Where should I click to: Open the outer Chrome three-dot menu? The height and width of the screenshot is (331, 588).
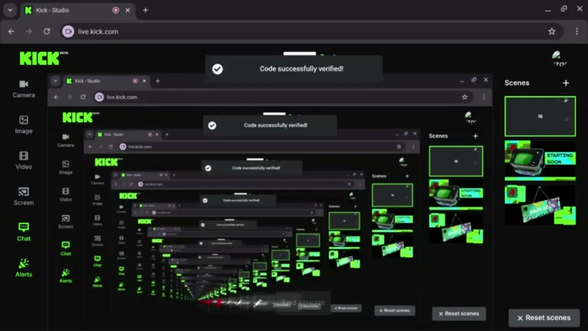(x=577, y=31)
